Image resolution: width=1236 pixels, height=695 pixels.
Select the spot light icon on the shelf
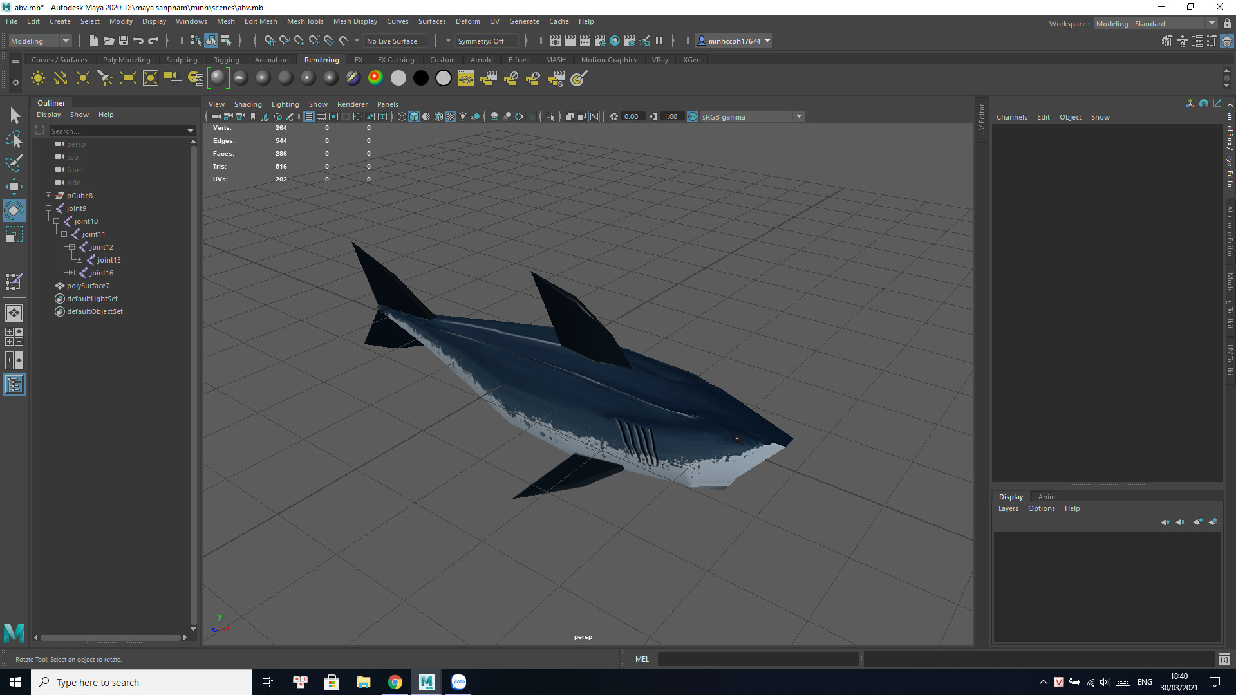point(105,78)
